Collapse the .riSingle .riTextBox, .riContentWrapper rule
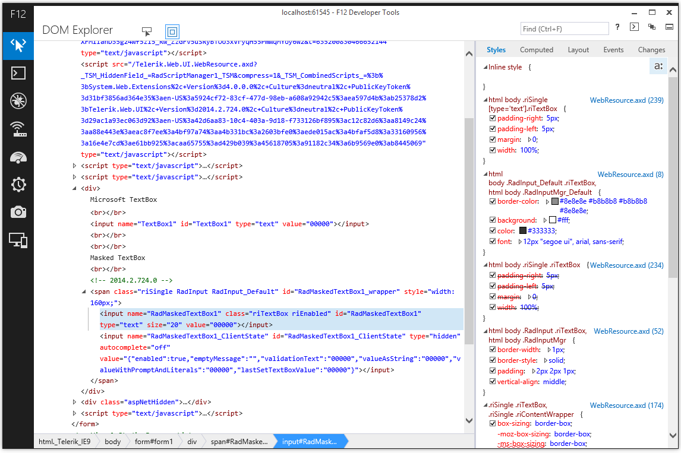681x453 pixels. [x=485, y=405]
